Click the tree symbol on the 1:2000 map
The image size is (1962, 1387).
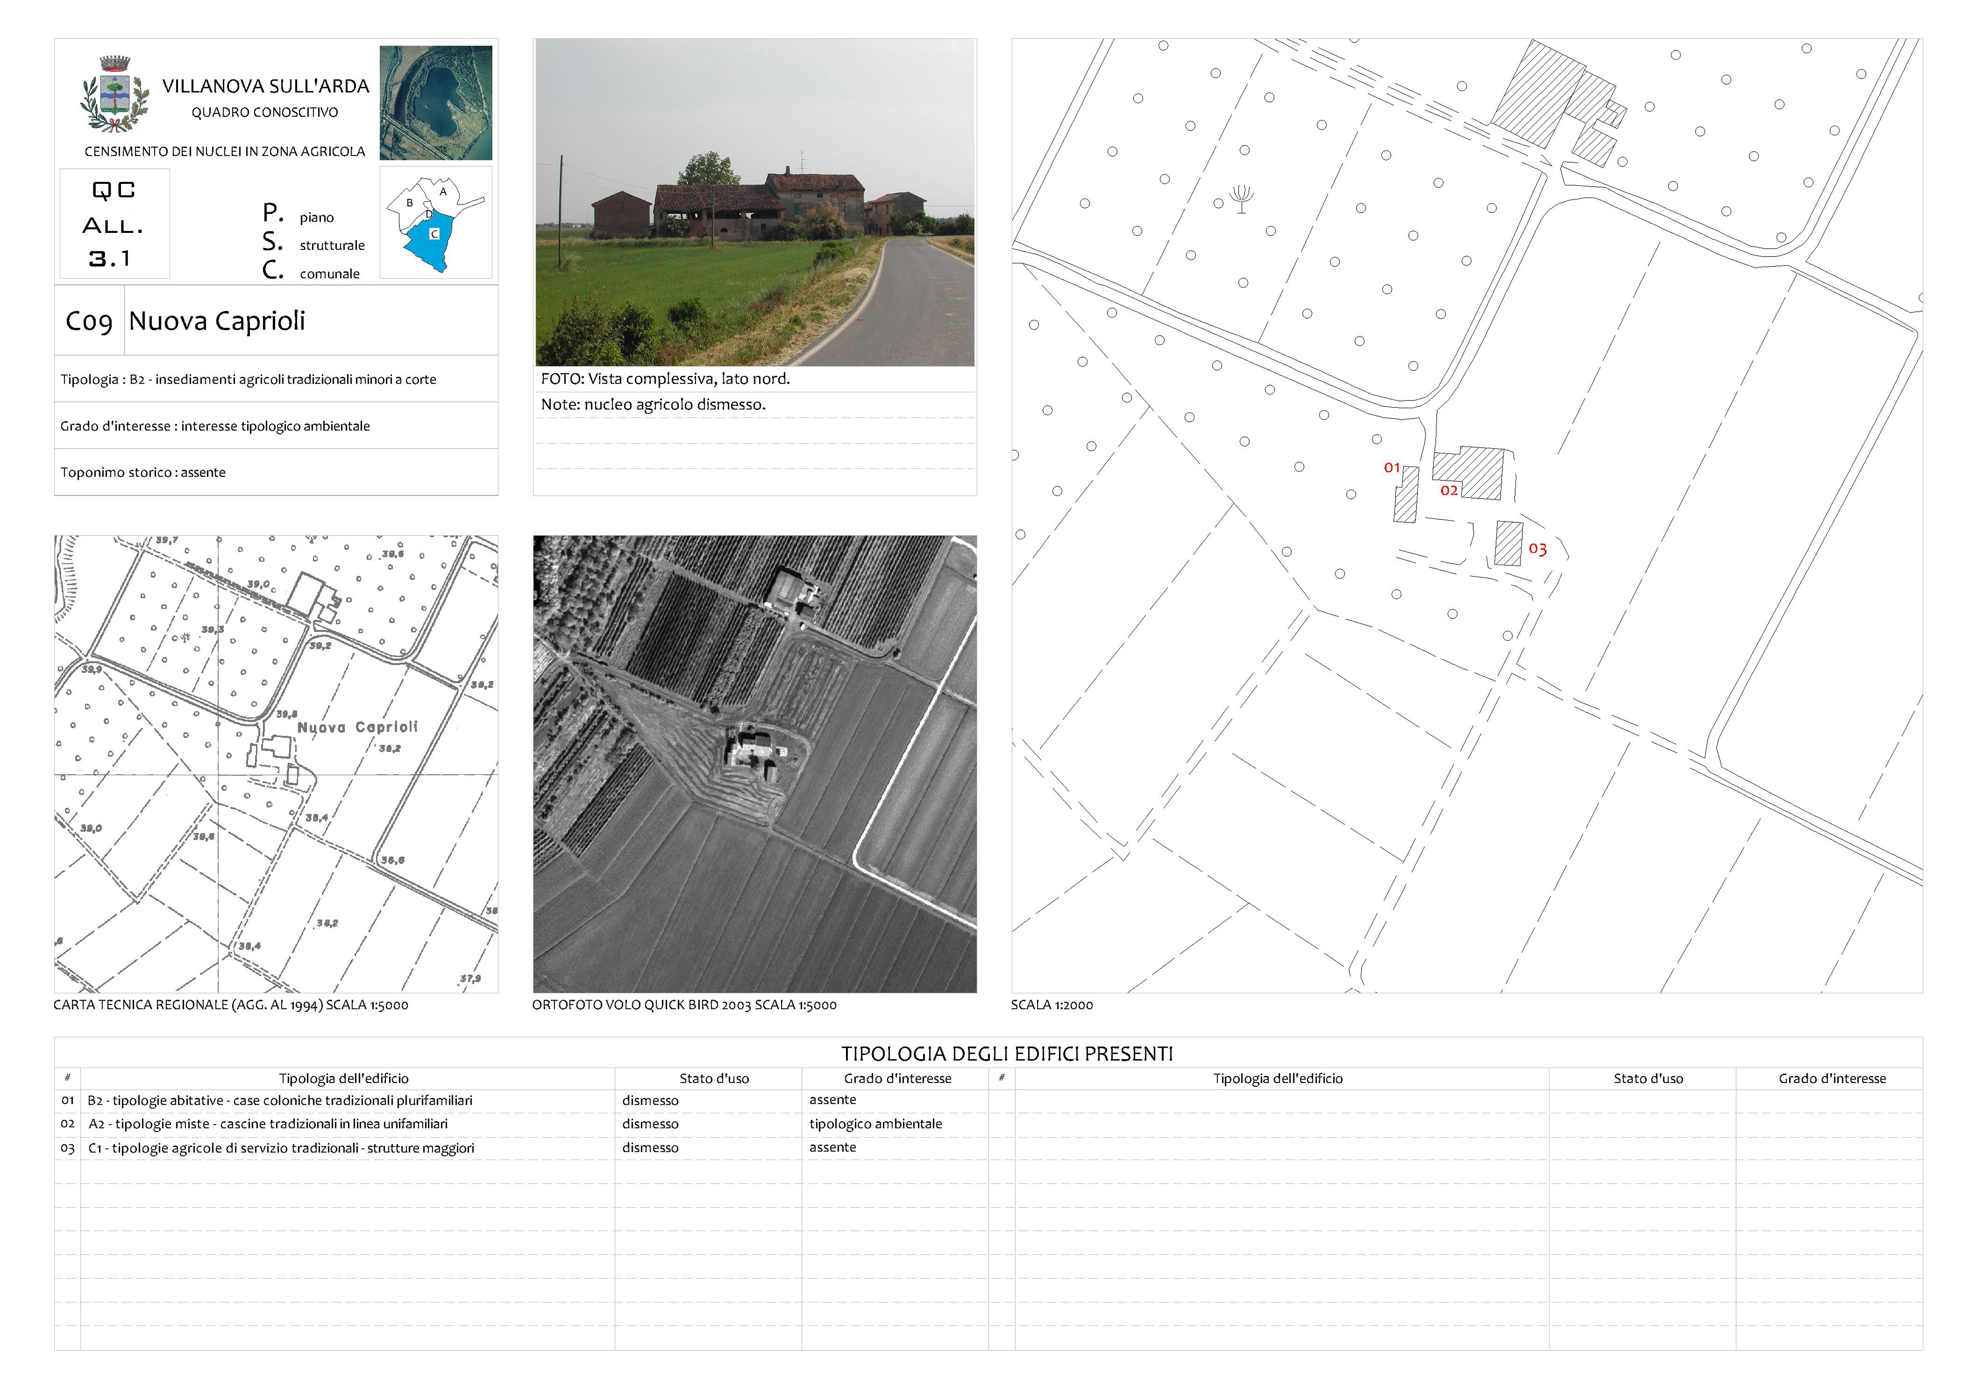[x=1242, y=199]
